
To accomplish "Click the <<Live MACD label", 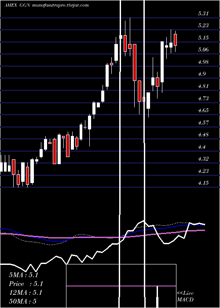I will [x=185, y=297].
